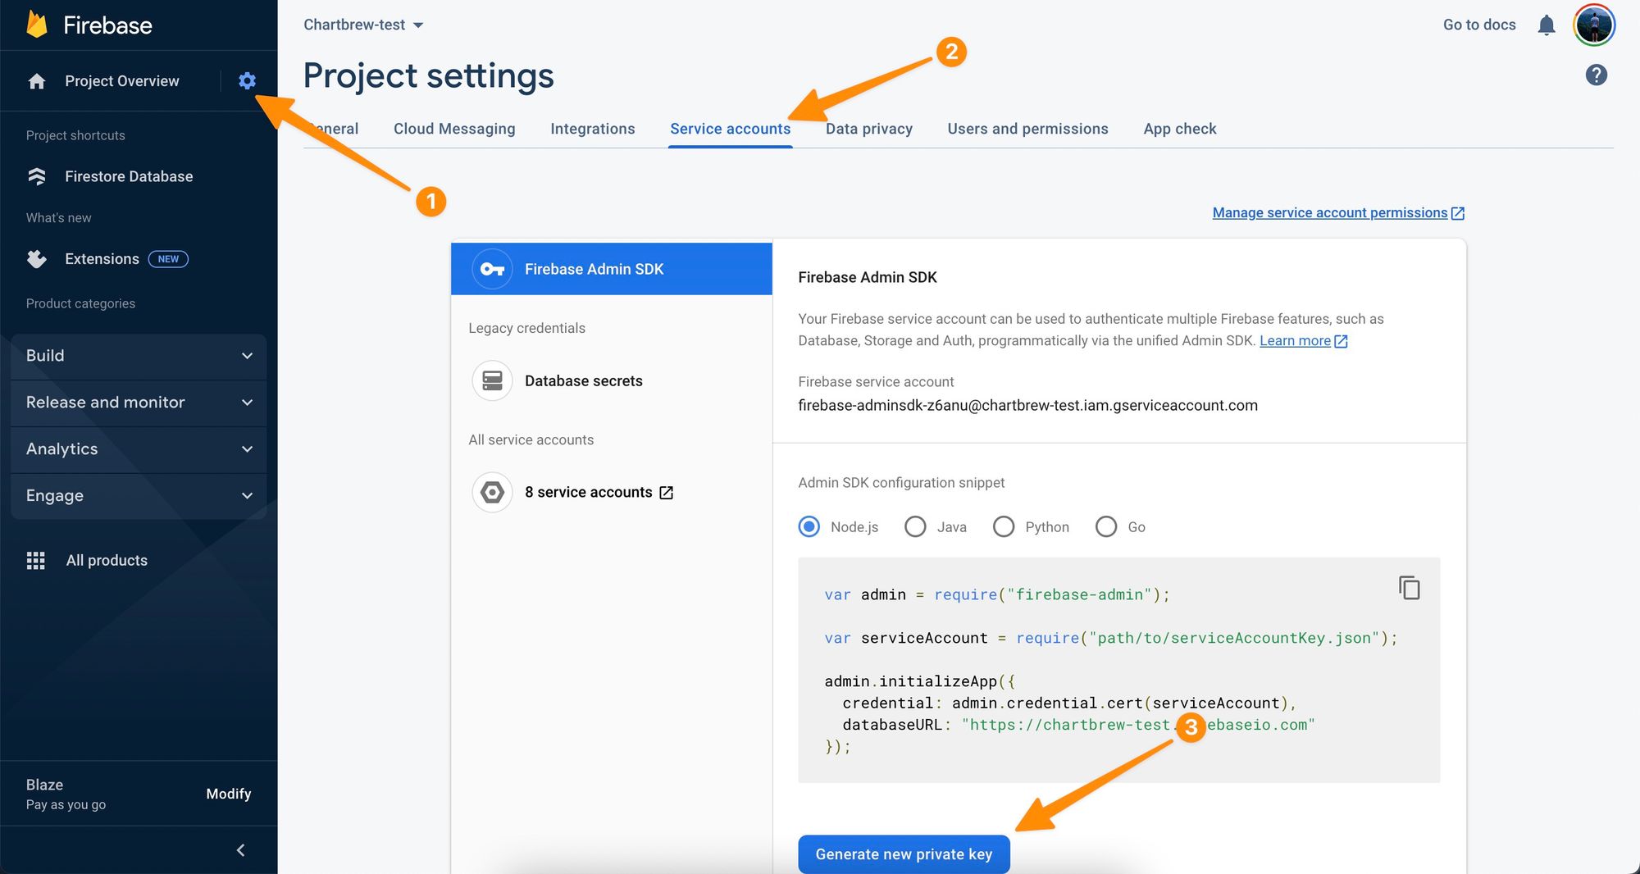1640x874 pixels.
Task: Open the Chartbrew-test project dropdown
Action: pos(363,25)
